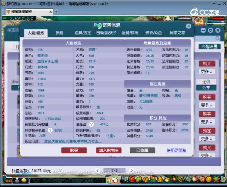Switch to the 人物/修炼 tab
Image resolution: width=227 pixels, height=187 pixels.
pos(36,33)
